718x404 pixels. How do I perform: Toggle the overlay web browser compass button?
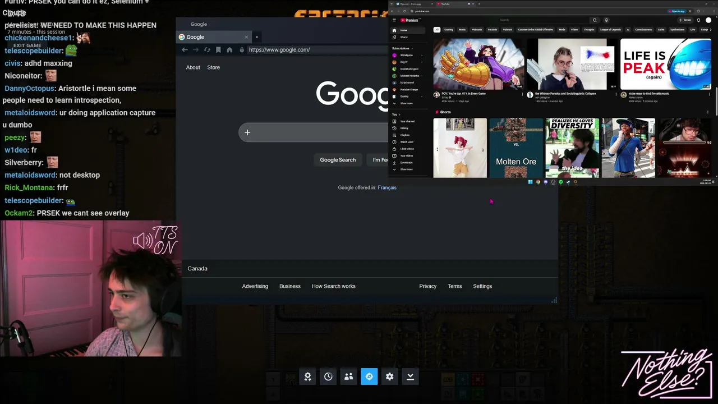pyautogui.click(x=369, y=377)
